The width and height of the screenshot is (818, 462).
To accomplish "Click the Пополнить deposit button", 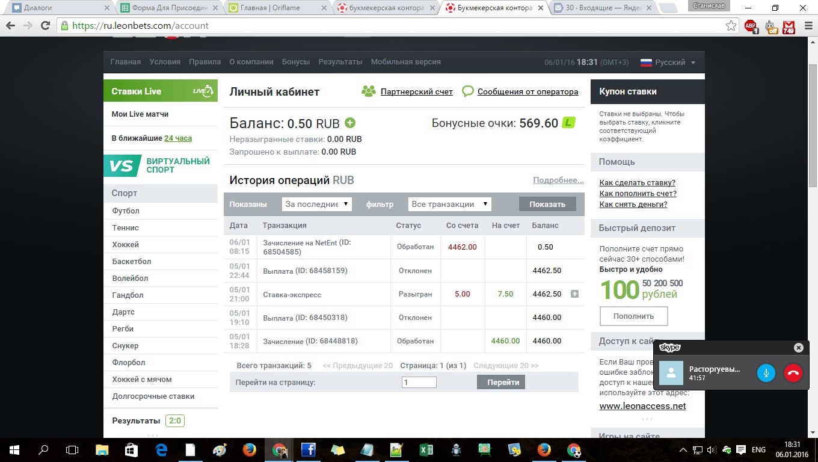I will 633,316.
